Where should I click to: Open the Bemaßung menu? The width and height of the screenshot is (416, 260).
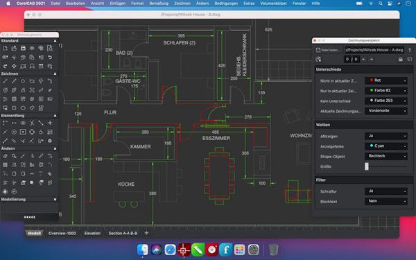tap(159, 3)
